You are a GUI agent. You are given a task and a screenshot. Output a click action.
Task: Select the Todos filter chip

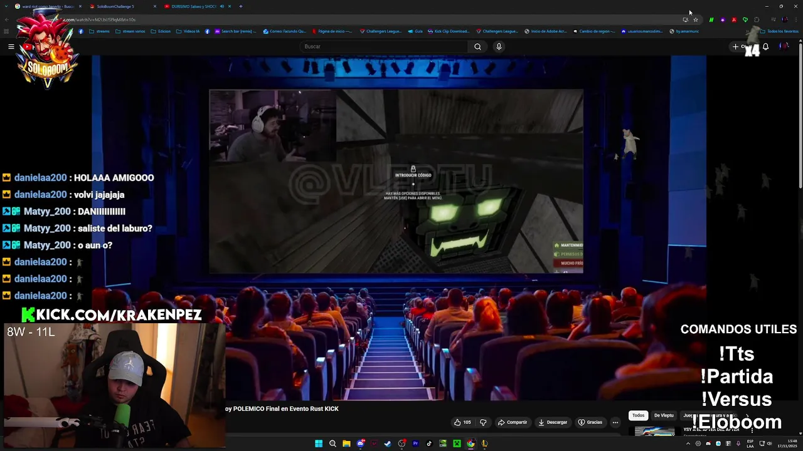pyautogui.click(x=638, y=415)
